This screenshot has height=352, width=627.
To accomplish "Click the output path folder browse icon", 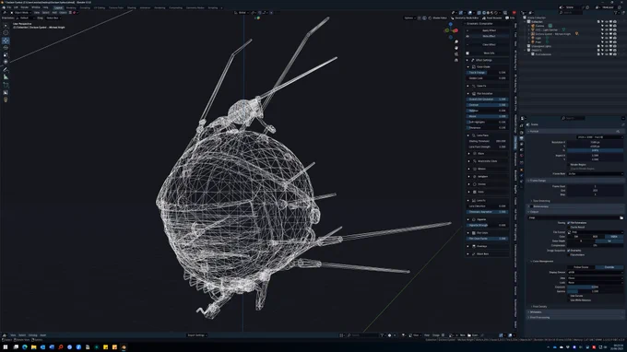I will point(621,217).
